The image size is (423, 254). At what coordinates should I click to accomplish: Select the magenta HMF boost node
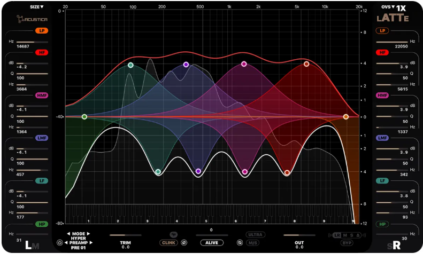point(244,64)
